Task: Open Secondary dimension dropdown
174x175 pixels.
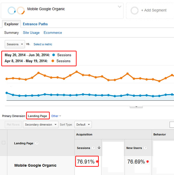Action: (41, 125)
